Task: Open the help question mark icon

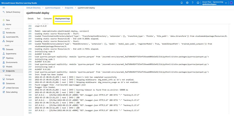Action: (x=192, y=3)
